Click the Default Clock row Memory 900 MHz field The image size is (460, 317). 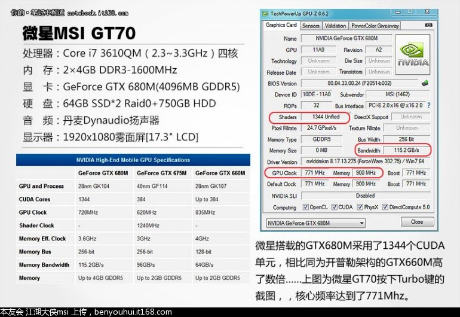coord(366,184)
